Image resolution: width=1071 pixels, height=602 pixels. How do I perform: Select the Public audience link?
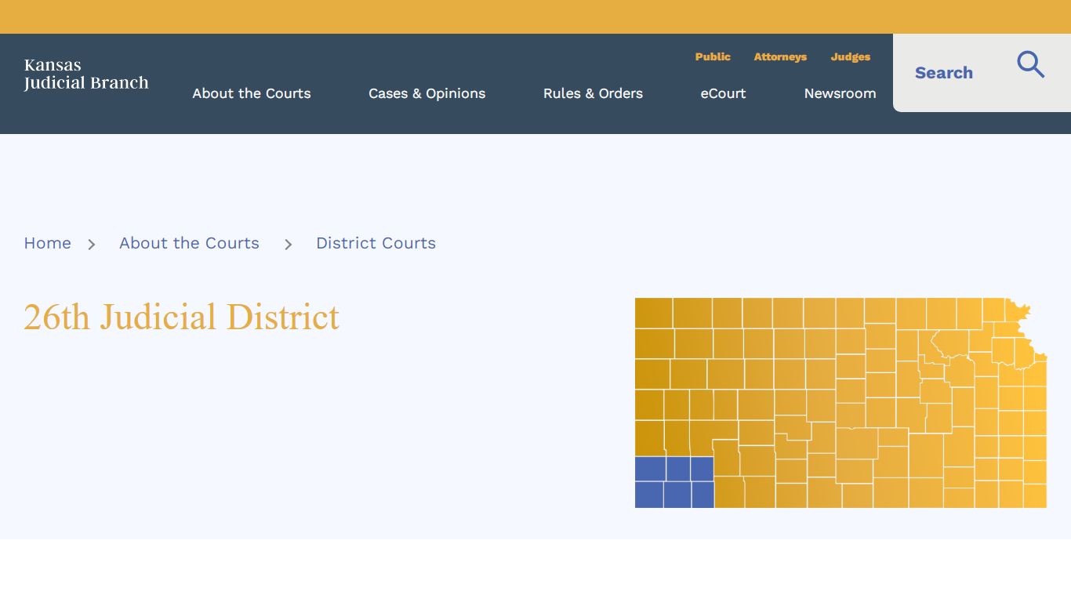point(713,56)
